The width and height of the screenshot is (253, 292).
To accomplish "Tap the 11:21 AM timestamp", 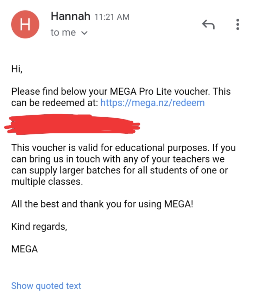I will click(112, 17).
